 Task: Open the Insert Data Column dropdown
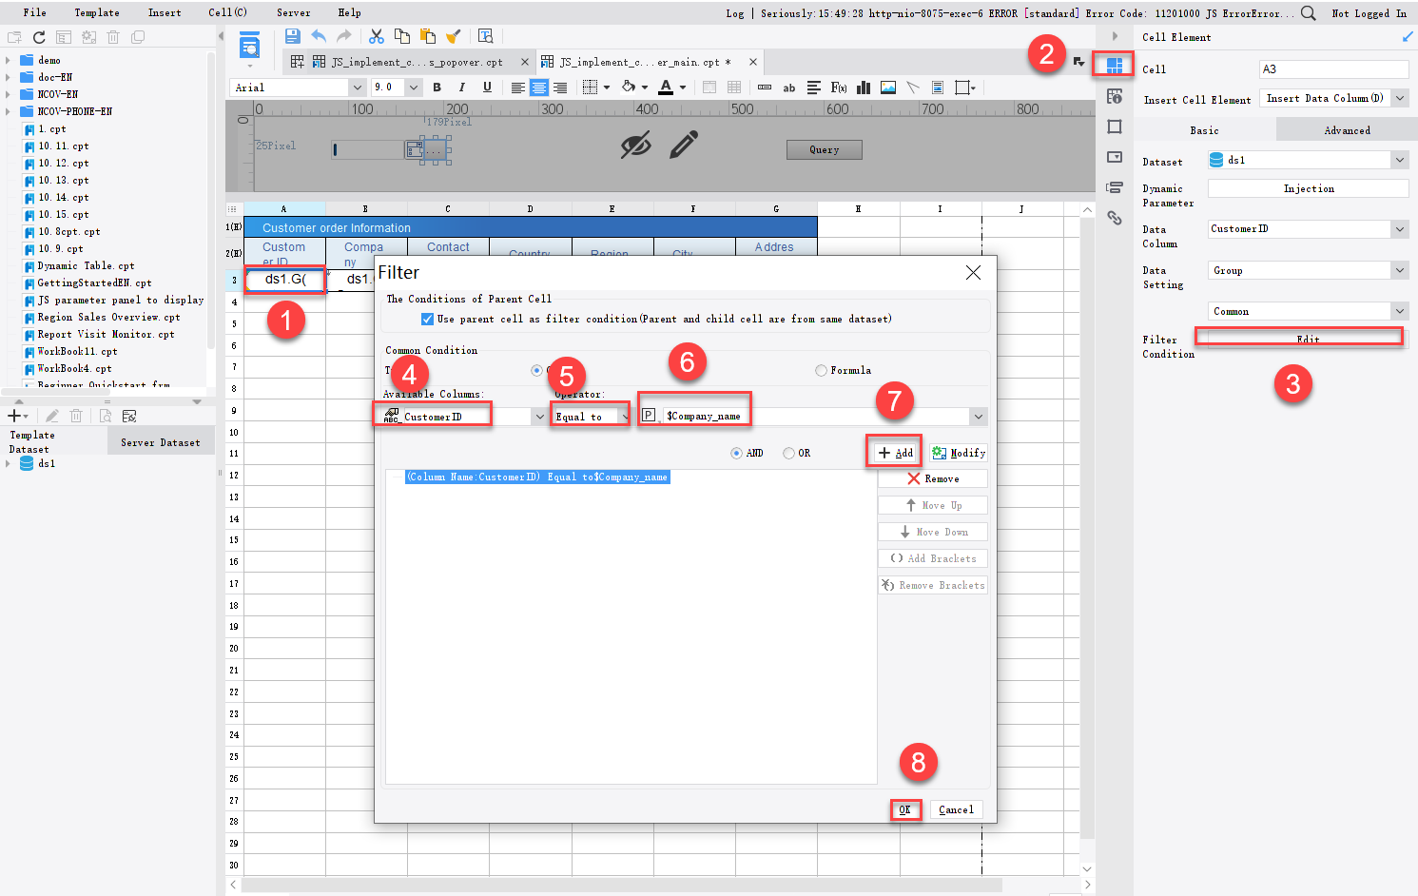click(1400, 98)
